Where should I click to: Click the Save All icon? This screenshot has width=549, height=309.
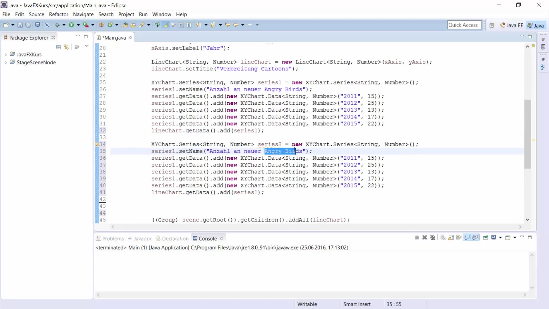coord(28,25)
